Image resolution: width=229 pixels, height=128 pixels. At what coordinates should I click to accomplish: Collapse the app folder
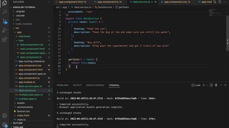coord(31,32)
